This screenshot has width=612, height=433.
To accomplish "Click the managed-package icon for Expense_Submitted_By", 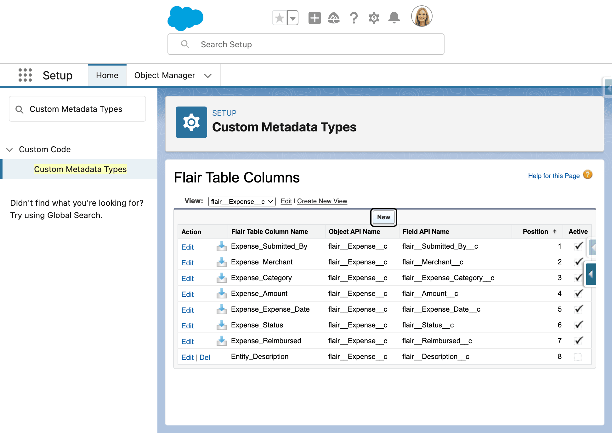I will coord(221,246).
